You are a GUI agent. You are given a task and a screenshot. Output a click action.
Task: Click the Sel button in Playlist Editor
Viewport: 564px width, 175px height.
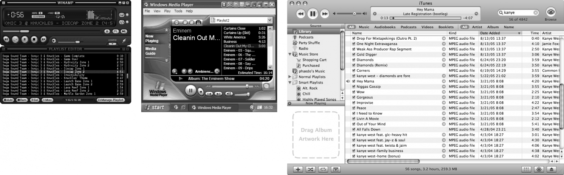[x=35, y=100]
